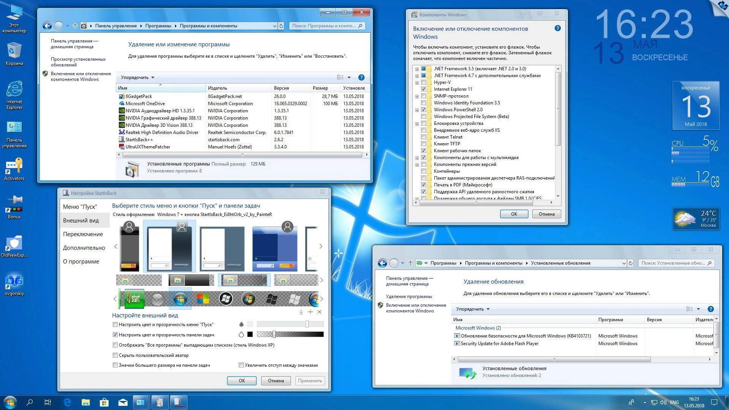729x410 pixels.
Task: Open Activators desktop icon
Action: 14,169
